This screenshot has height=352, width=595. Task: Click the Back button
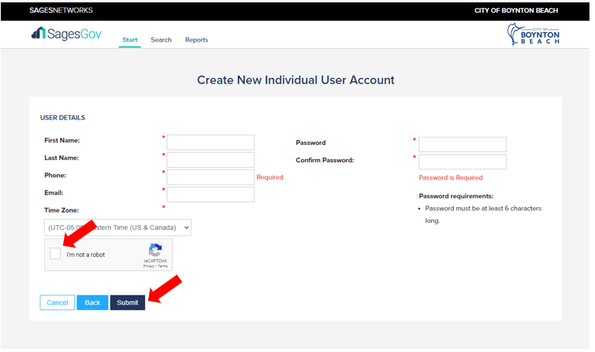[x=92, y=302]
